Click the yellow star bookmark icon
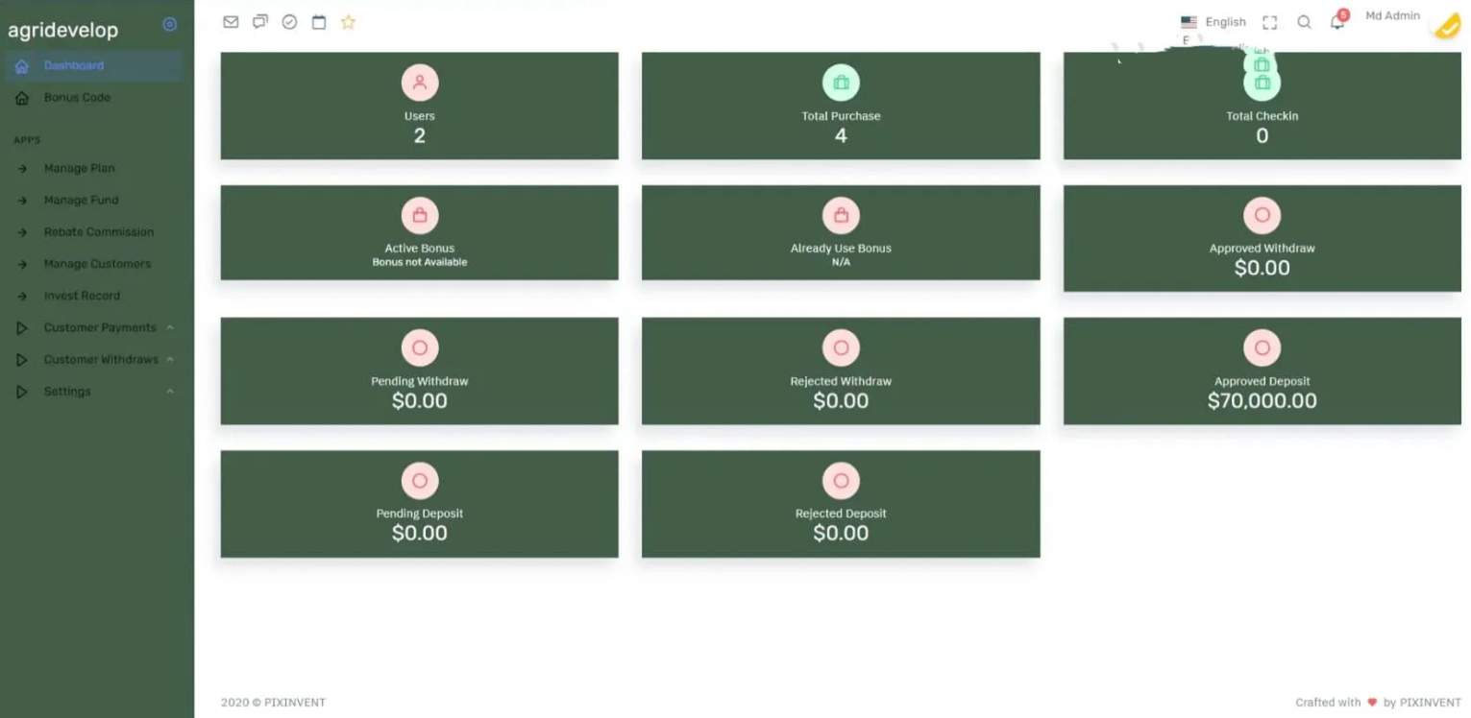This screenshot has width=1471, height=718. (348, 22)
